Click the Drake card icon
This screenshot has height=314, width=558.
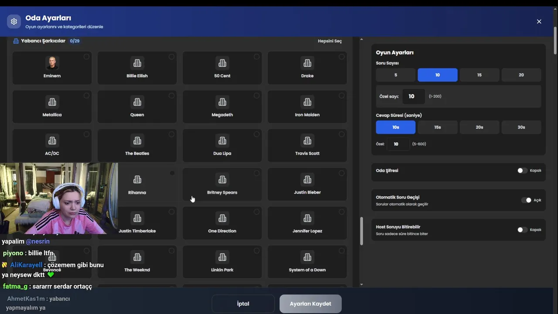pos(307,63)
